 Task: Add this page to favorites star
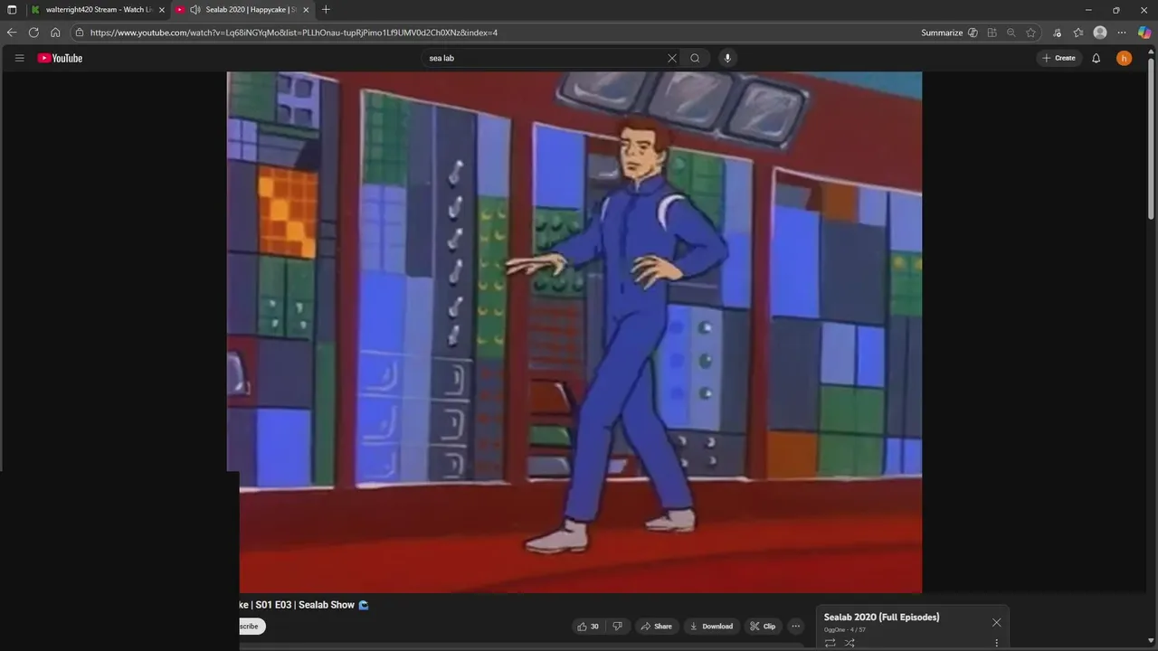1030,33
